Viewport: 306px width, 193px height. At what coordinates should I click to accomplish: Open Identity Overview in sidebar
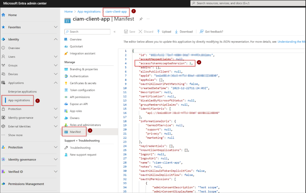(x=14, y=48)
